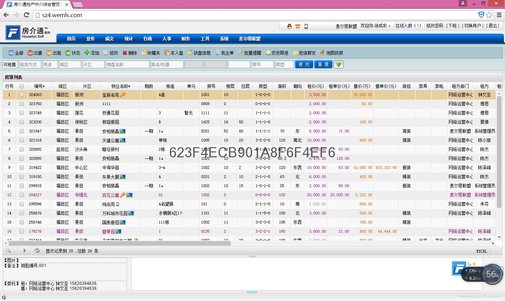Viewport: 505px width, 301px height.
Task: Check the box for row 321318
Action: [22, 140]
